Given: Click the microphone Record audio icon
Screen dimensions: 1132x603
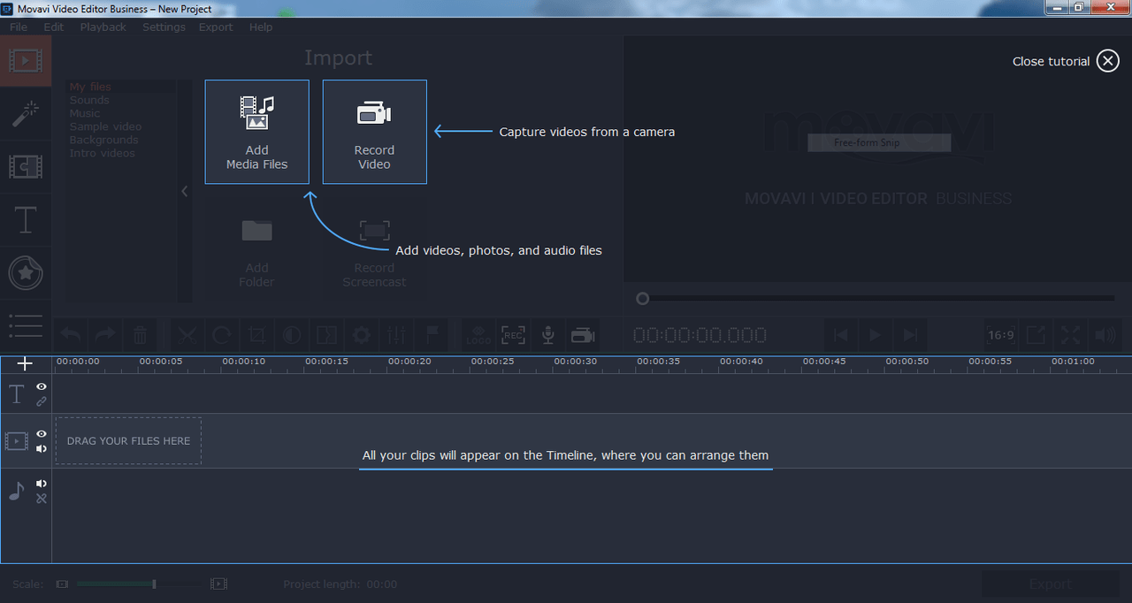Looking at the screenshot, I should tap(548, 335).
